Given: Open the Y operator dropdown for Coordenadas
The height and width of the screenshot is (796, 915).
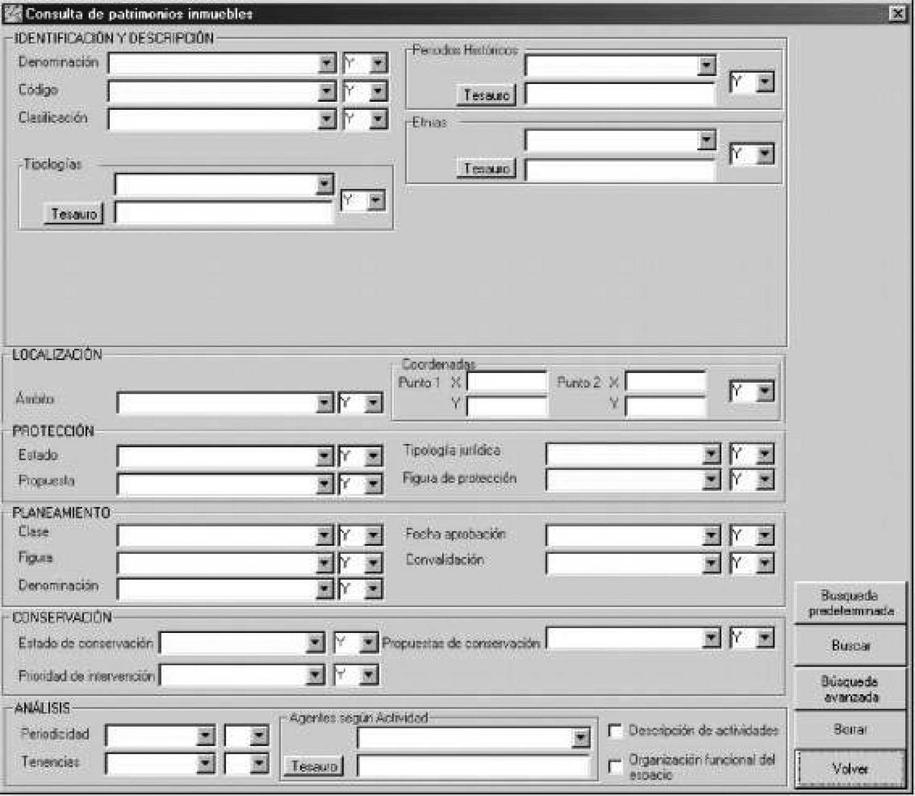Looking at the screenshot, I should 764,391.
